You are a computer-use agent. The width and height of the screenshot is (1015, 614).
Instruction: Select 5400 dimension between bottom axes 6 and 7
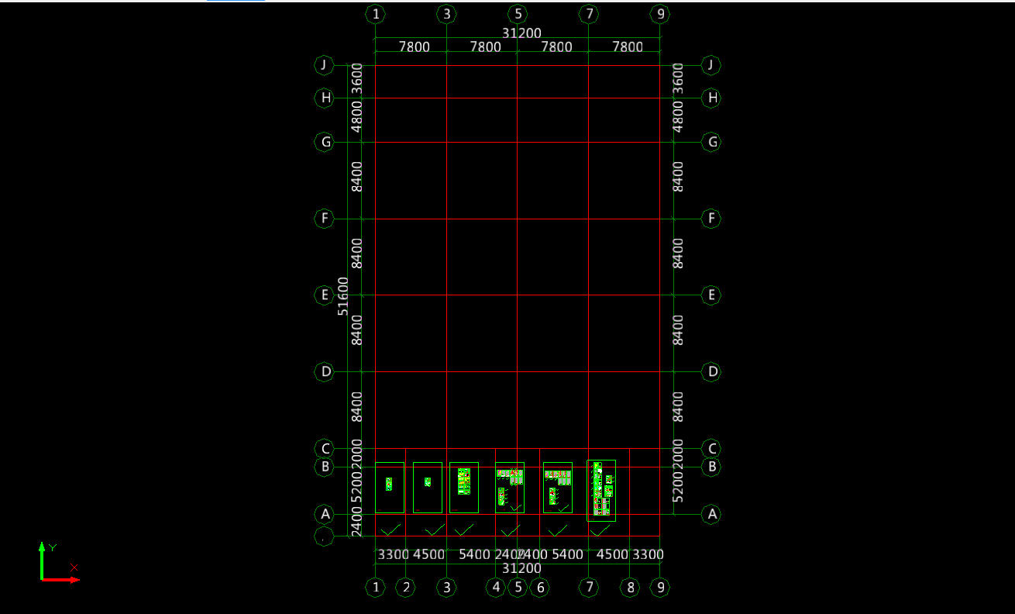point(567,554)
